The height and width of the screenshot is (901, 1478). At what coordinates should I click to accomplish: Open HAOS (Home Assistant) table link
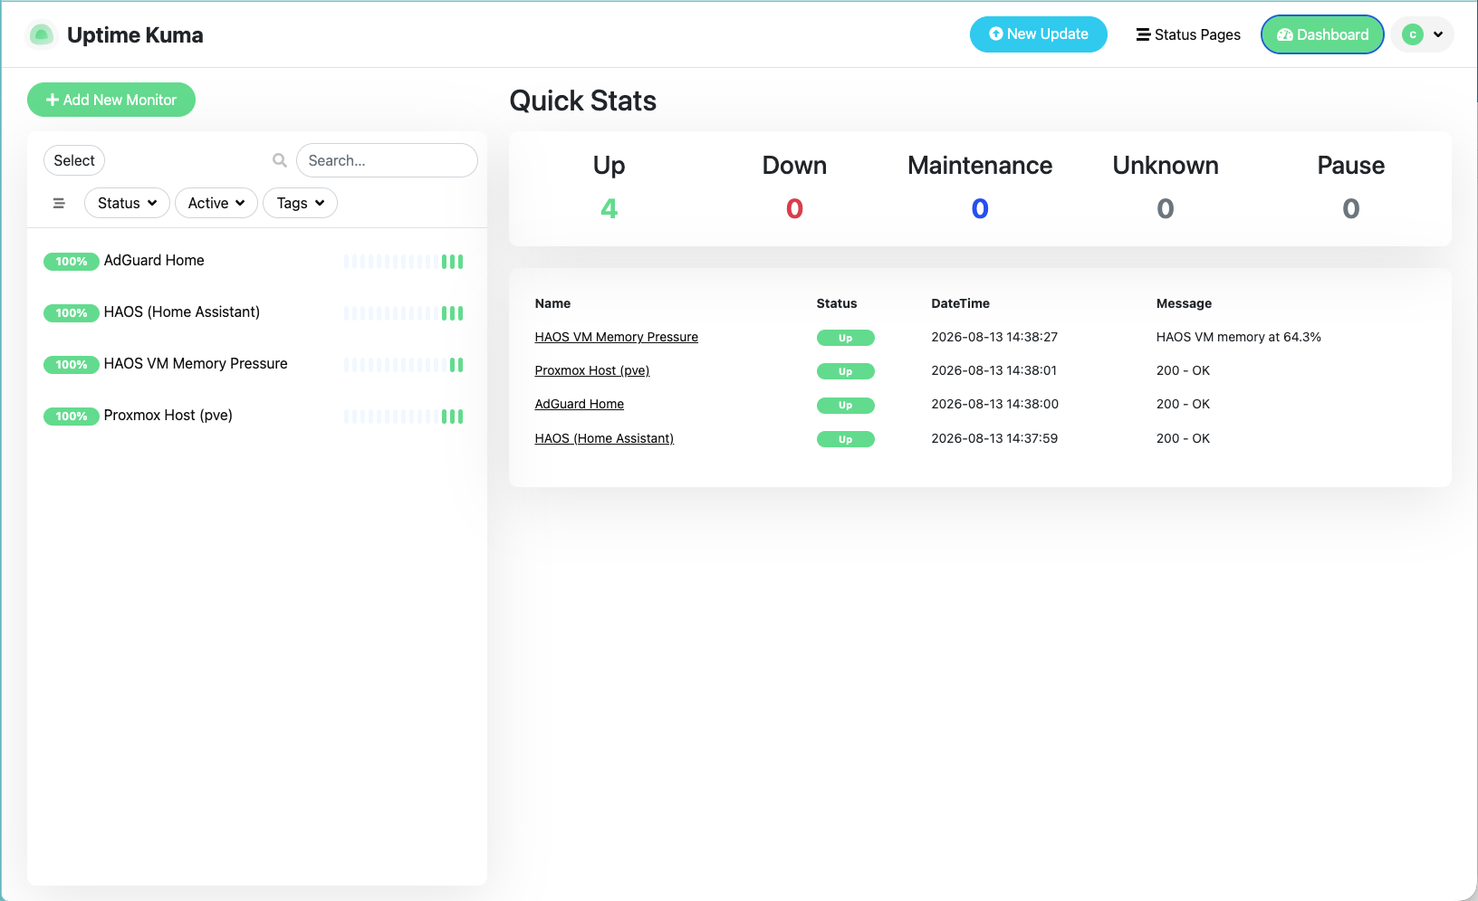point(604,438)
